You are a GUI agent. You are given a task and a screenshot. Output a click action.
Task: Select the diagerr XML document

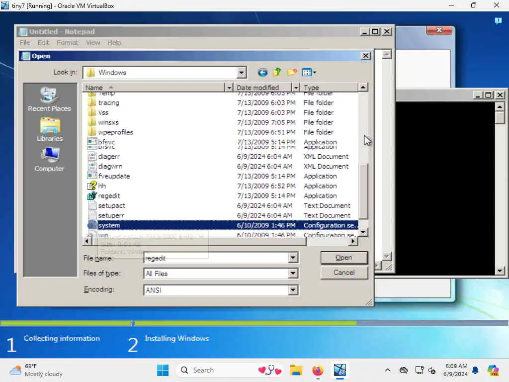[x=109, y=157]
